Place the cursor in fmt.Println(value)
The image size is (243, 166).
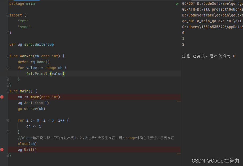[45, 74]
